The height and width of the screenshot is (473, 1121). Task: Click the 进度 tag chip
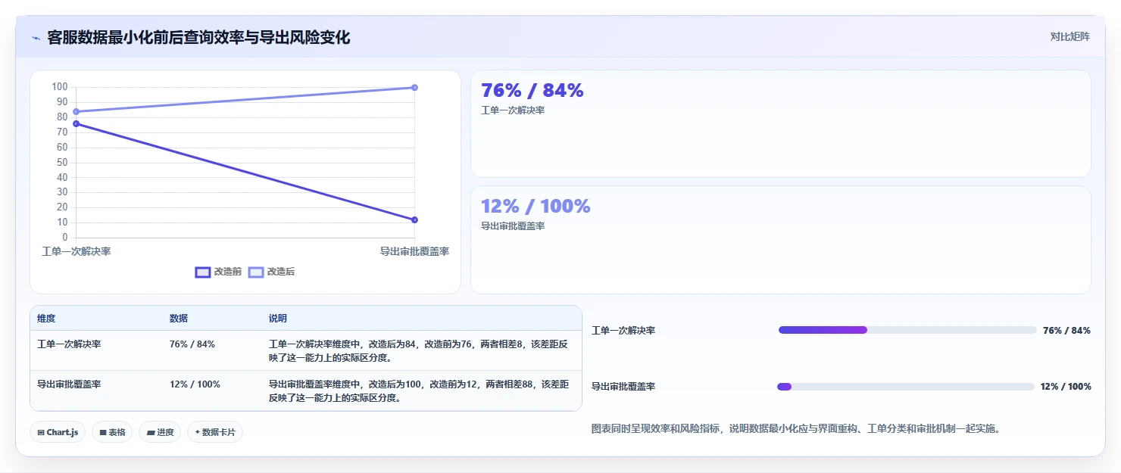click(x=160, y=432)
